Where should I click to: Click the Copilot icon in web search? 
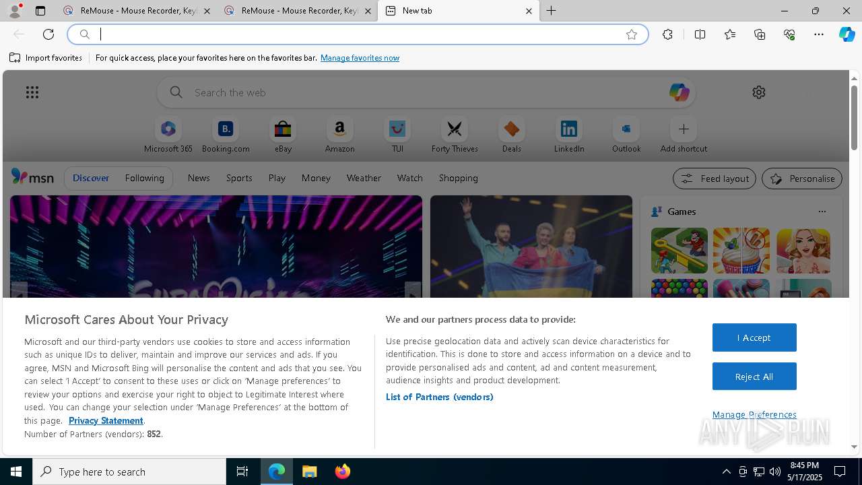679,92
